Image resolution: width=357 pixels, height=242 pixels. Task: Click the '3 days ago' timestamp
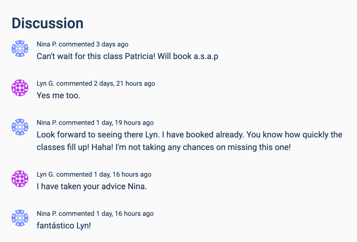point(112,44)
